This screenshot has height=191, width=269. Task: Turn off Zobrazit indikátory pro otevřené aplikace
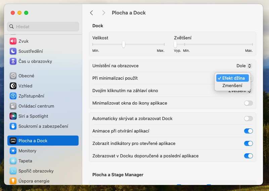[x=248, y=143]
